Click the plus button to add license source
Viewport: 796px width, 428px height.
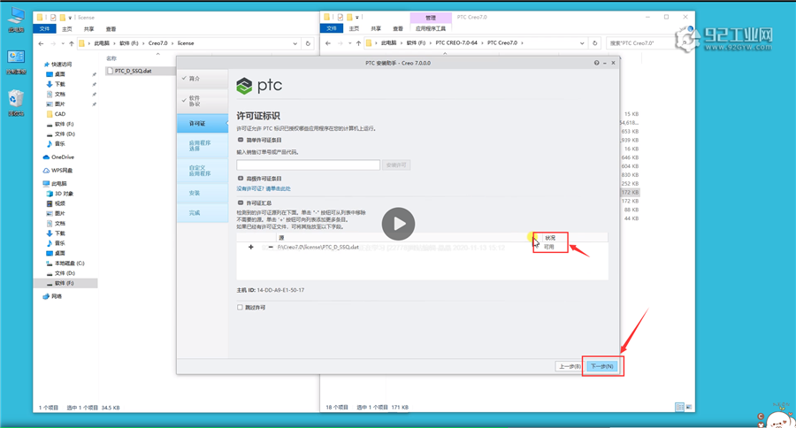251,248
